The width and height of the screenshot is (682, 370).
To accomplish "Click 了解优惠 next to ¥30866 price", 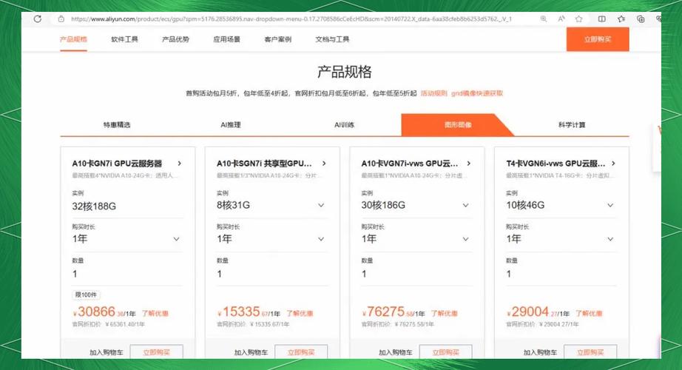I will tap(155, 314).
